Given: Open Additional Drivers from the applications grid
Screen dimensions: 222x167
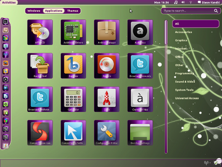Looking at the screenshot, I should pyautogui.click(x=73, y=32).
